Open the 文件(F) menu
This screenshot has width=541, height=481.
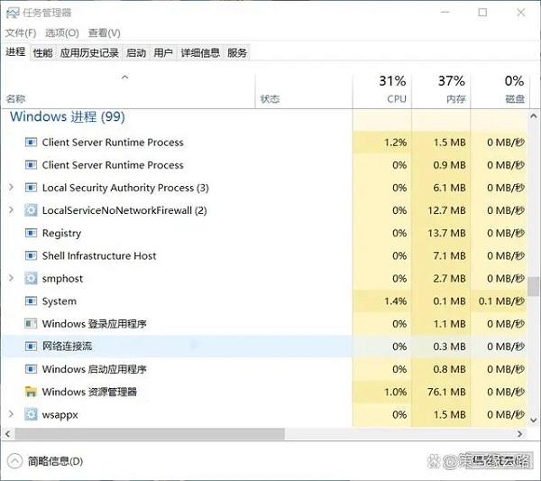click(21, 33)
